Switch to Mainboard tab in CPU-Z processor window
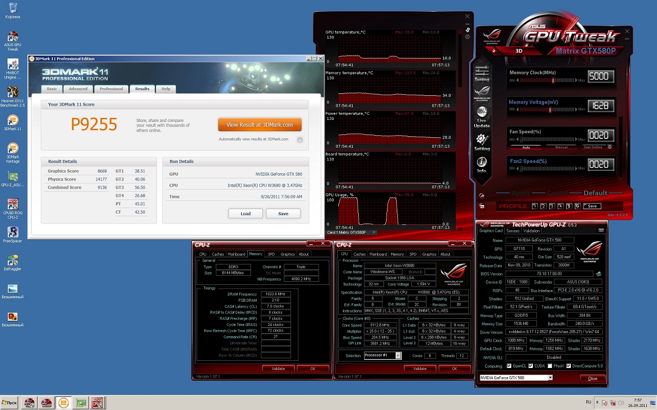The width and height of the screenshot is (657, 410). tap(378, 254)
